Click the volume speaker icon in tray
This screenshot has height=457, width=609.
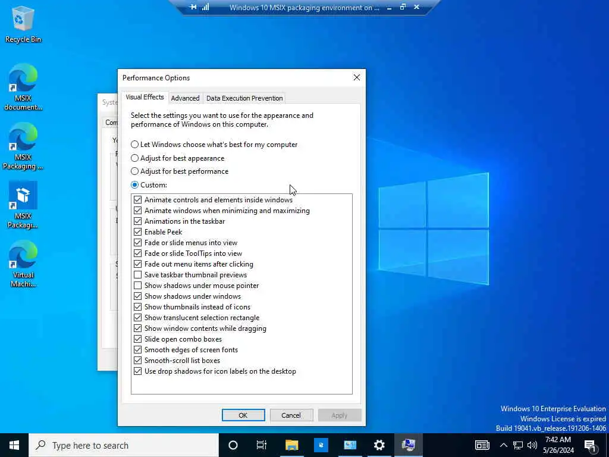pyautogui.click(x=532, y=445)
